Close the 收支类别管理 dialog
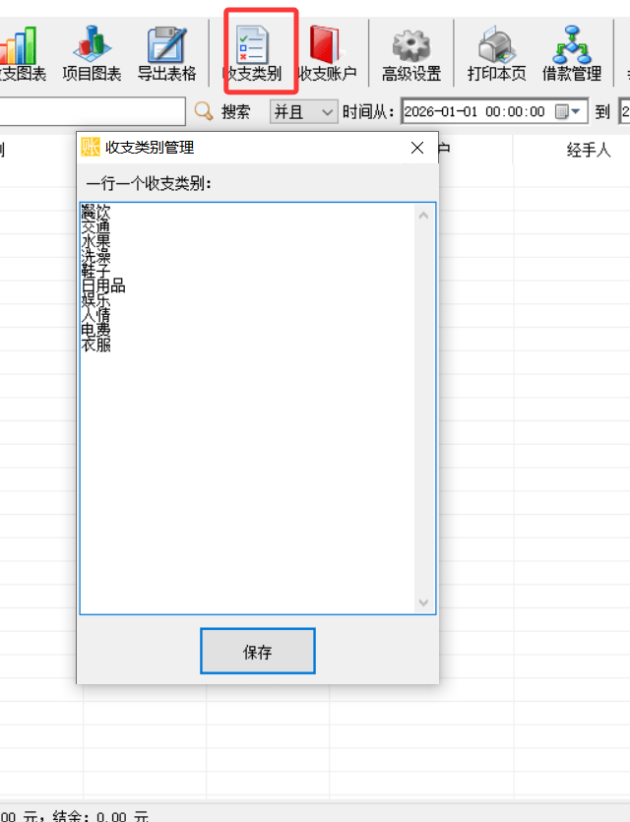 point(417,148)
